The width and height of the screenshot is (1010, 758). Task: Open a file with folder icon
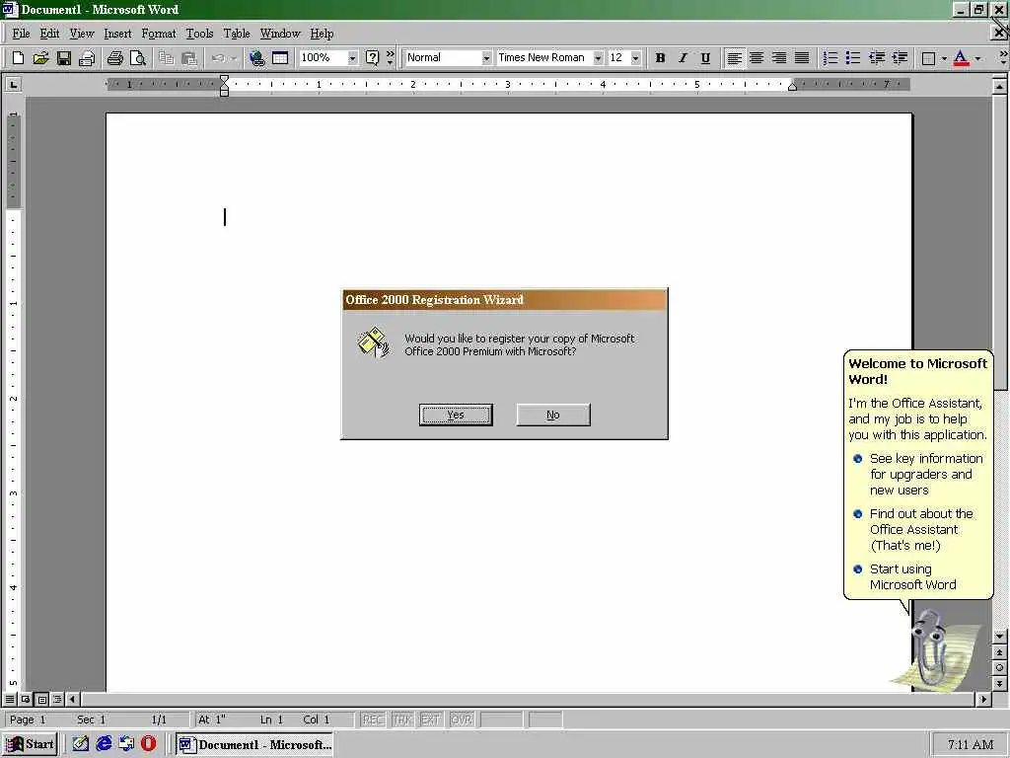[x=40, y=58]
